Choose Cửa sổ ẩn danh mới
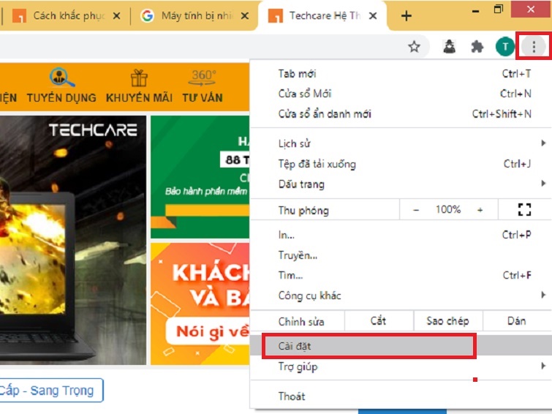The width and height of the screenshot is (552, 414). [325, 114]
